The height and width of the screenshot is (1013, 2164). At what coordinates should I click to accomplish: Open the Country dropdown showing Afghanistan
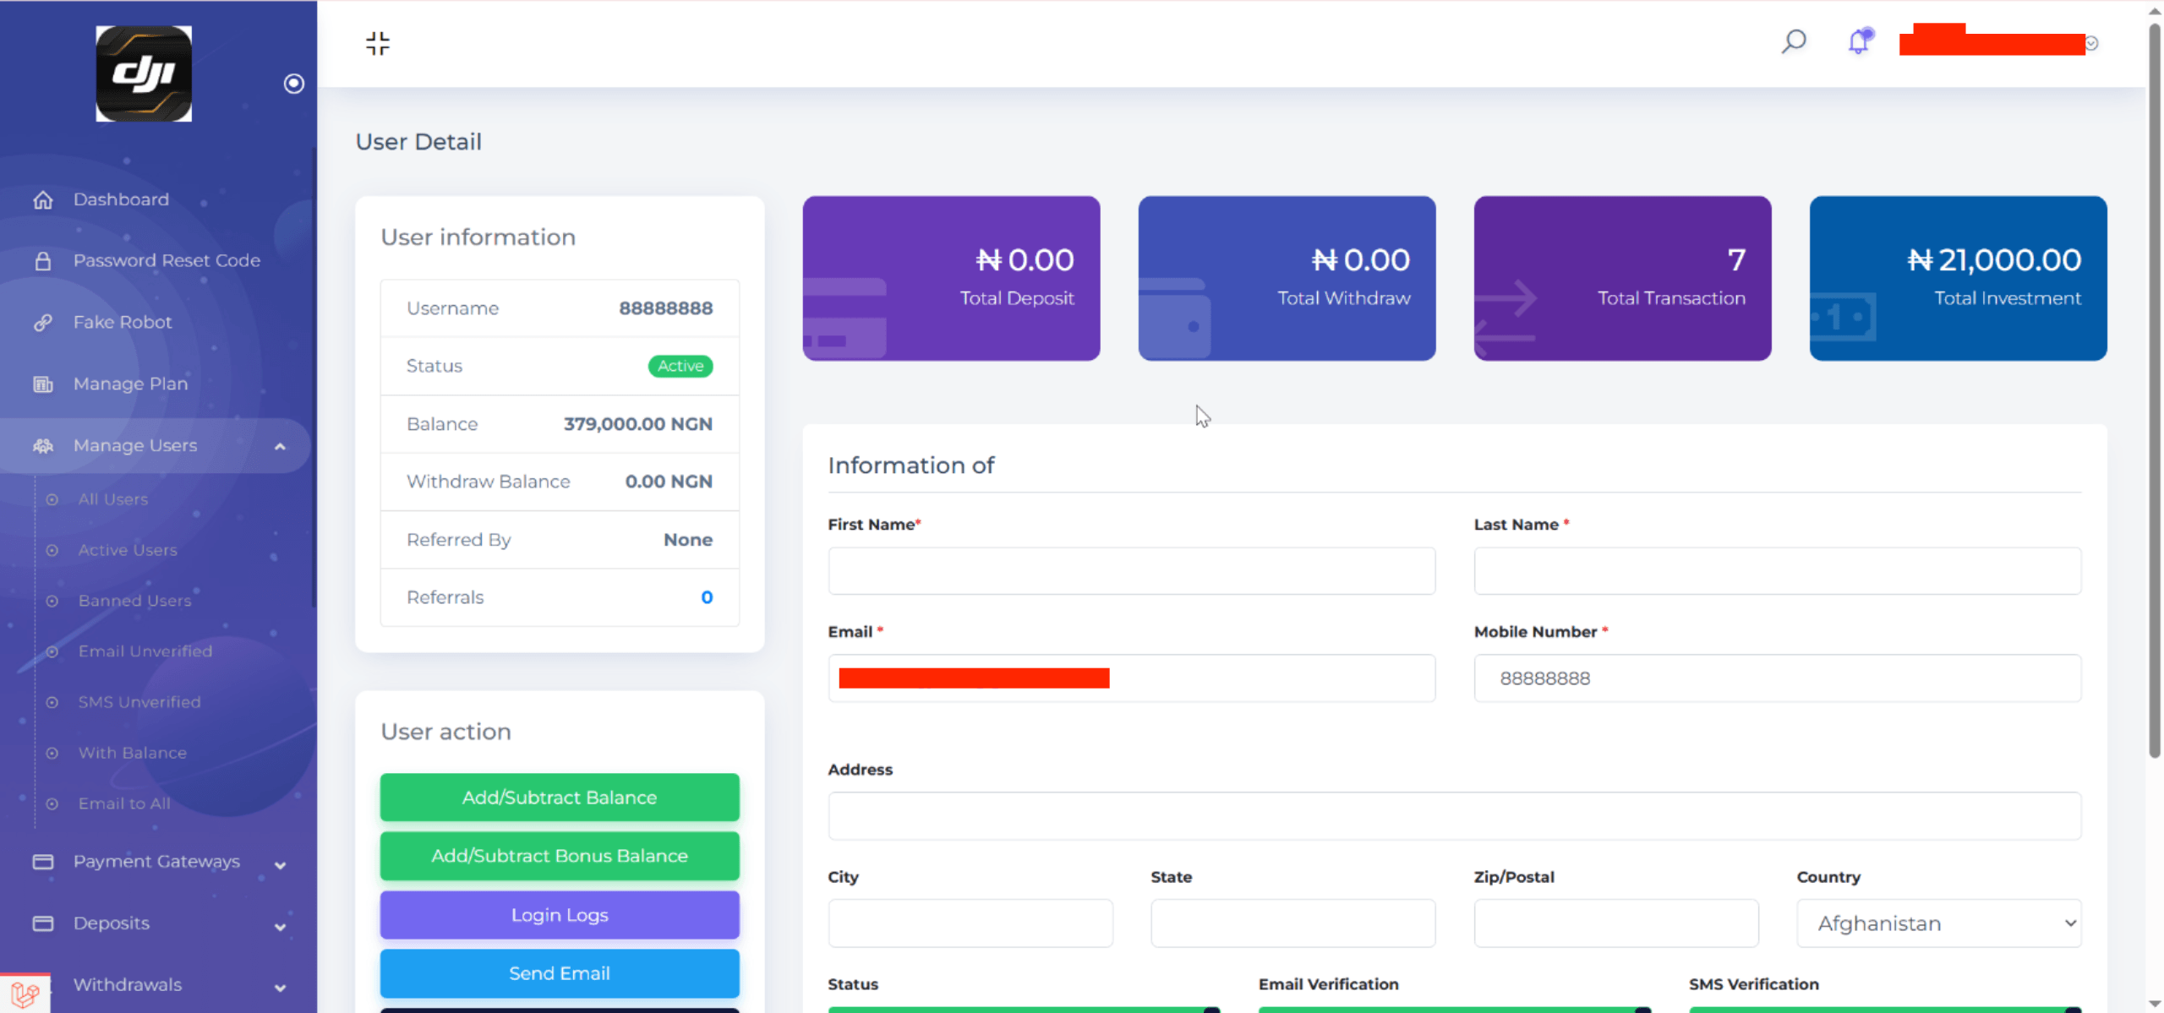[x=1938, y=923]
